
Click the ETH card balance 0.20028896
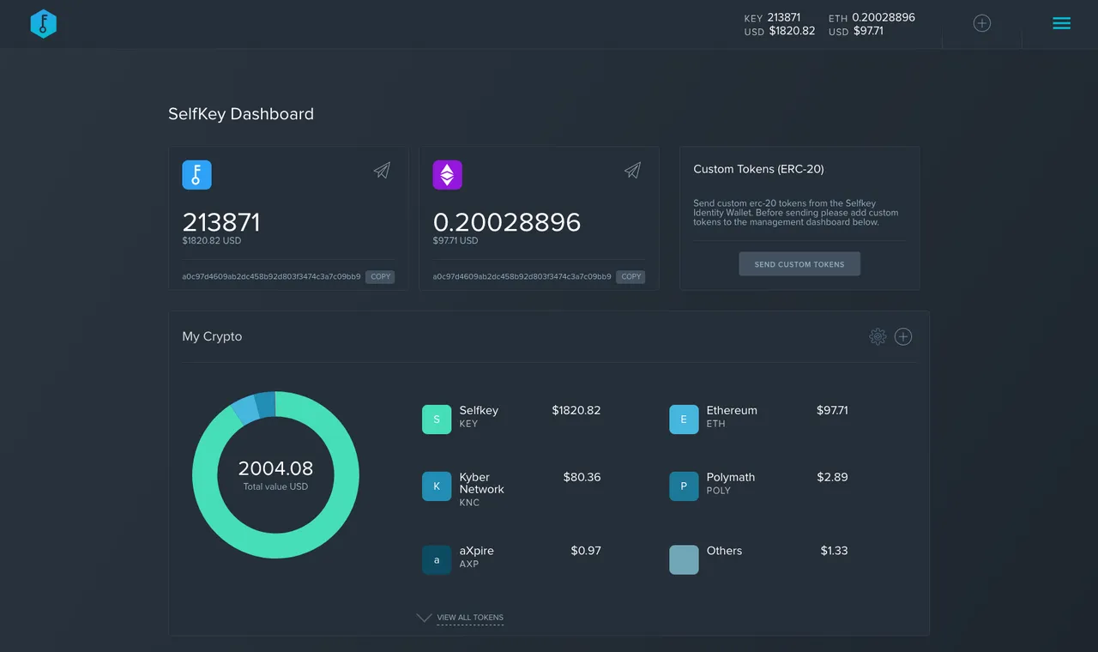[507, 223]
